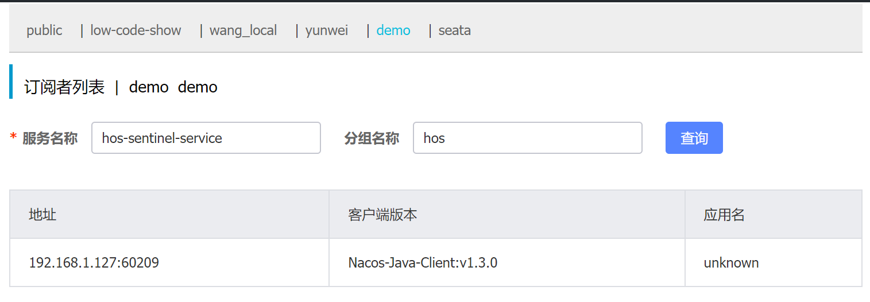870x302 pixels.
Task: Open the low-code-show namespace tab
Action: [136, 30]
